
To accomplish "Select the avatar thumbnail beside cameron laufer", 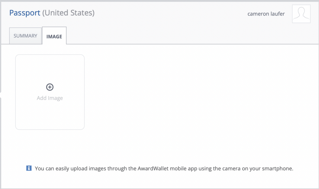I will [x=301, y=14].
